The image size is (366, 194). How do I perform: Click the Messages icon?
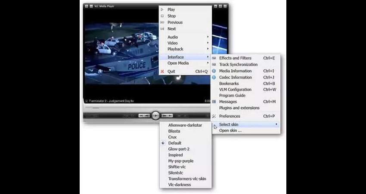214,102
